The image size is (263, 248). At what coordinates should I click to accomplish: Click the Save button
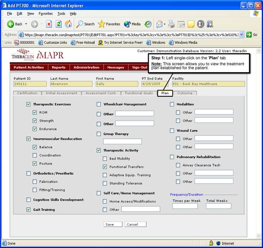pyautogui.click(x=109, y=224)
